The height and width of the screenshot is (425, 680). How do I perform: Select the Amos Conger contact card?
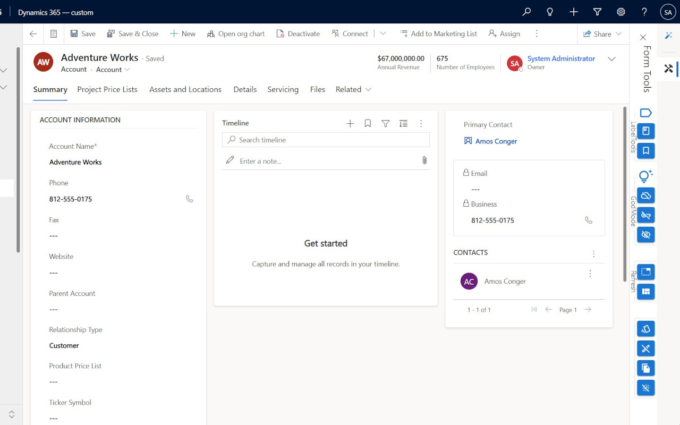pyautogui.click(x=529, y=281)
